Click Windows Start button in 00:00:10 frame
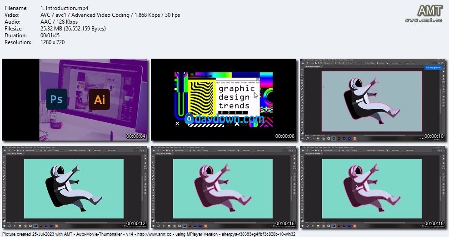 (x=303, y=138)
